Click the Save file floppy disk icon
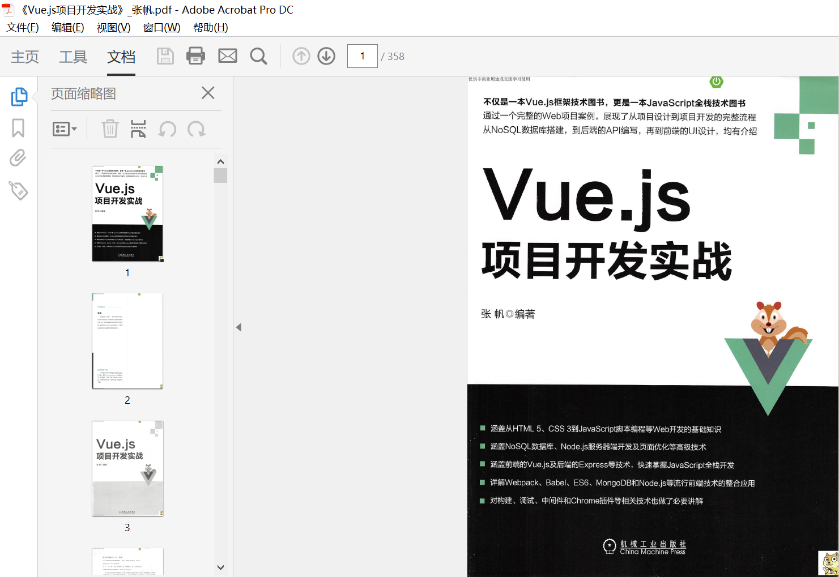This screenshot has width=839, height=577. (165, 56)
